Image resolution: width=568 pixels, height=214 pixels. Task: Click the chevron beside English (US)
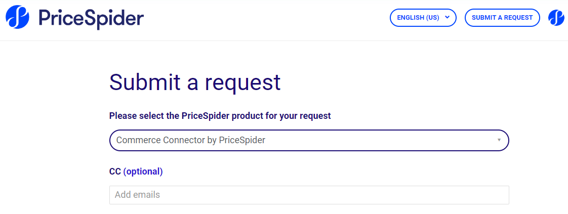(447, 17)
